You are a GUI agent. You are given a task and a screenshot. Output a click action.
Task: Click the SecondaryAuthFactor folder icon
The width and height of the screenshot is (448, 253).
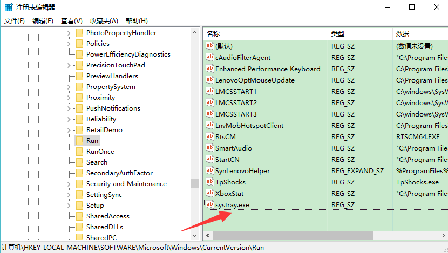(x=80, y=173)
